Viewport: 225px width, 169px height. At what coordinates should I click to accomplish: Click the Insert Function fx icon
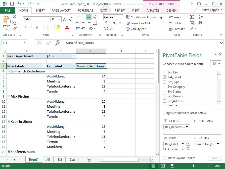(x=58, y=43)
